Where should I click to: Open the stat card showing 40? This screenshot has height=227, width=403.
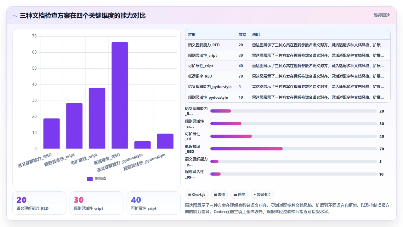tap(154, 203)
